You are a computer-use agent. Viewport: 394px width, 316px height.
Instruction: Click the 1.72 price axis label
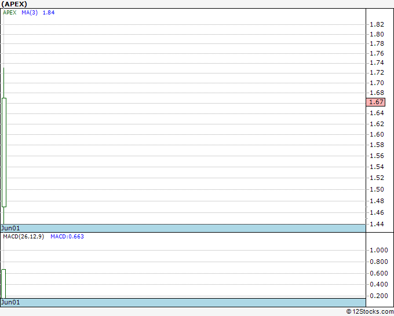coord(377,72)
